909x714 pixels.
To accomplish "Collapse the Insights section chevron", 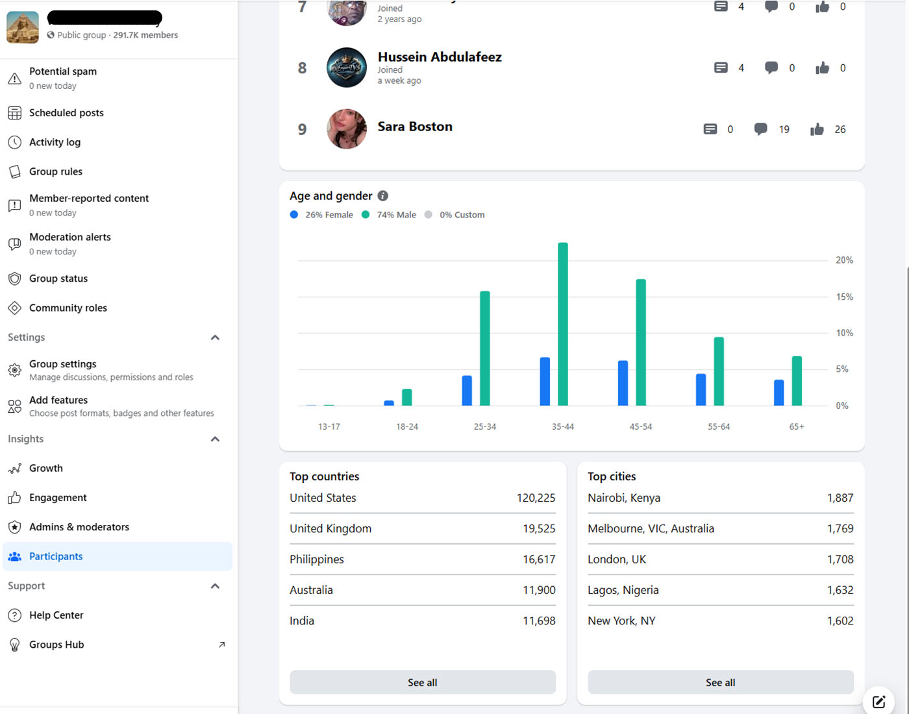I will tap(215, 439).
